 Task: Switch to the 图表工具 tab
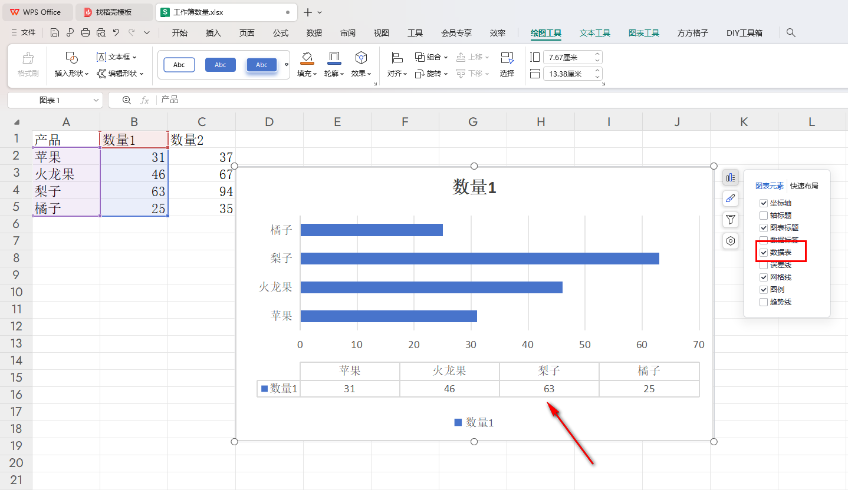tap(644, 33)
